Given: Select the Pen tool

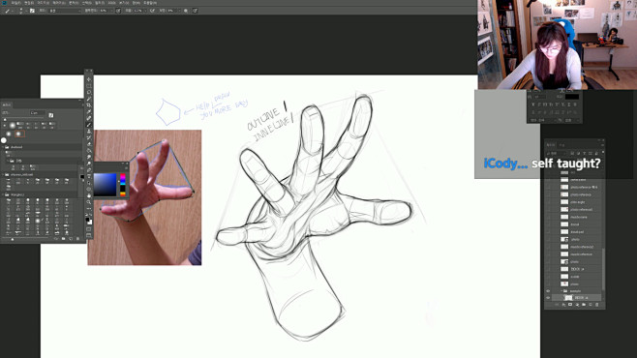Looking at the screenshot, I should [88, 169].
